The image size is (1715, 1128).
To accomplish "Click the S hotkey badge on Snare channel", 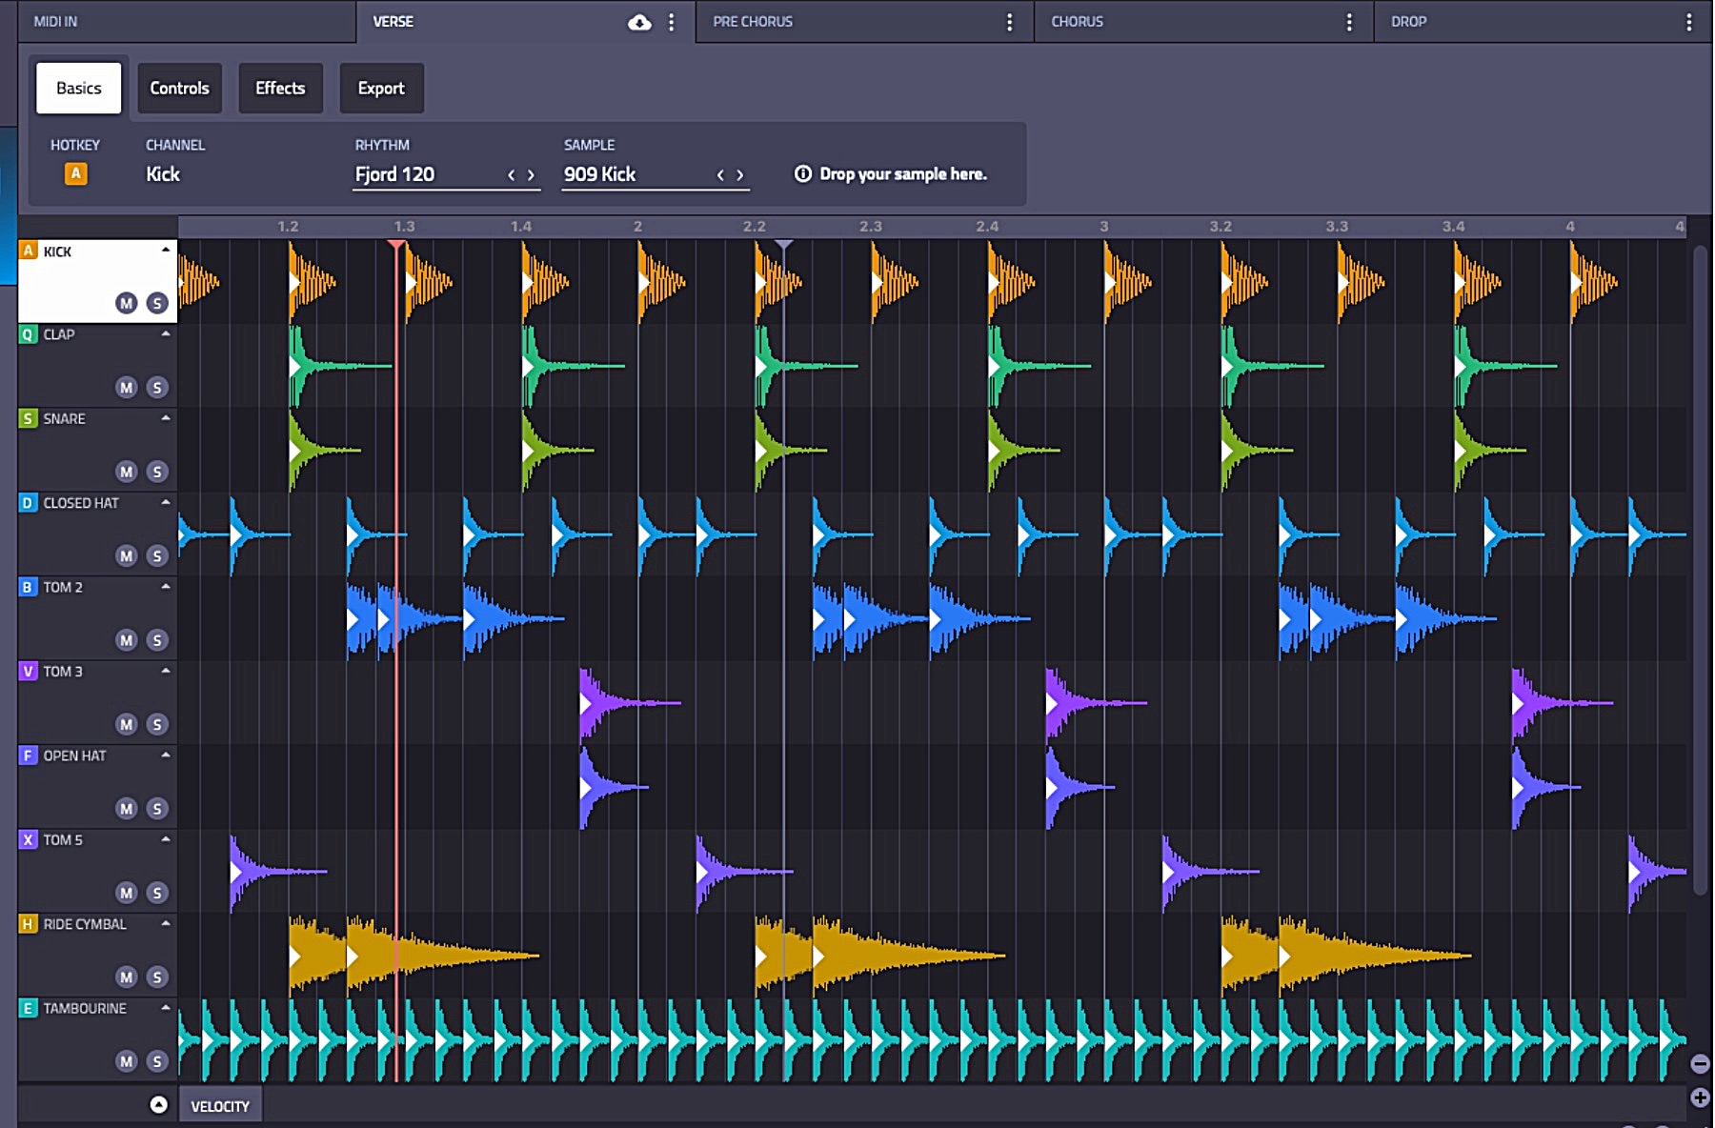I will tap(28, 418).
